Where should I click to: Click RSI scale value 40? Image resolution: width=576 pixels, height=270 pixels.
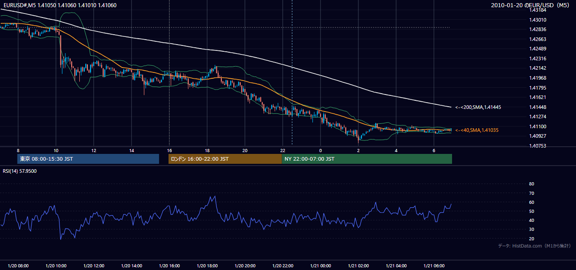coord(531,220)
